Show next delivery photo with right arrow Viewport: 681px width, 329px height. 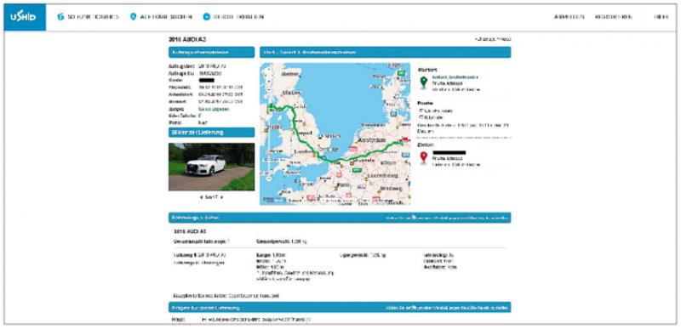click(x=222, y=197)
